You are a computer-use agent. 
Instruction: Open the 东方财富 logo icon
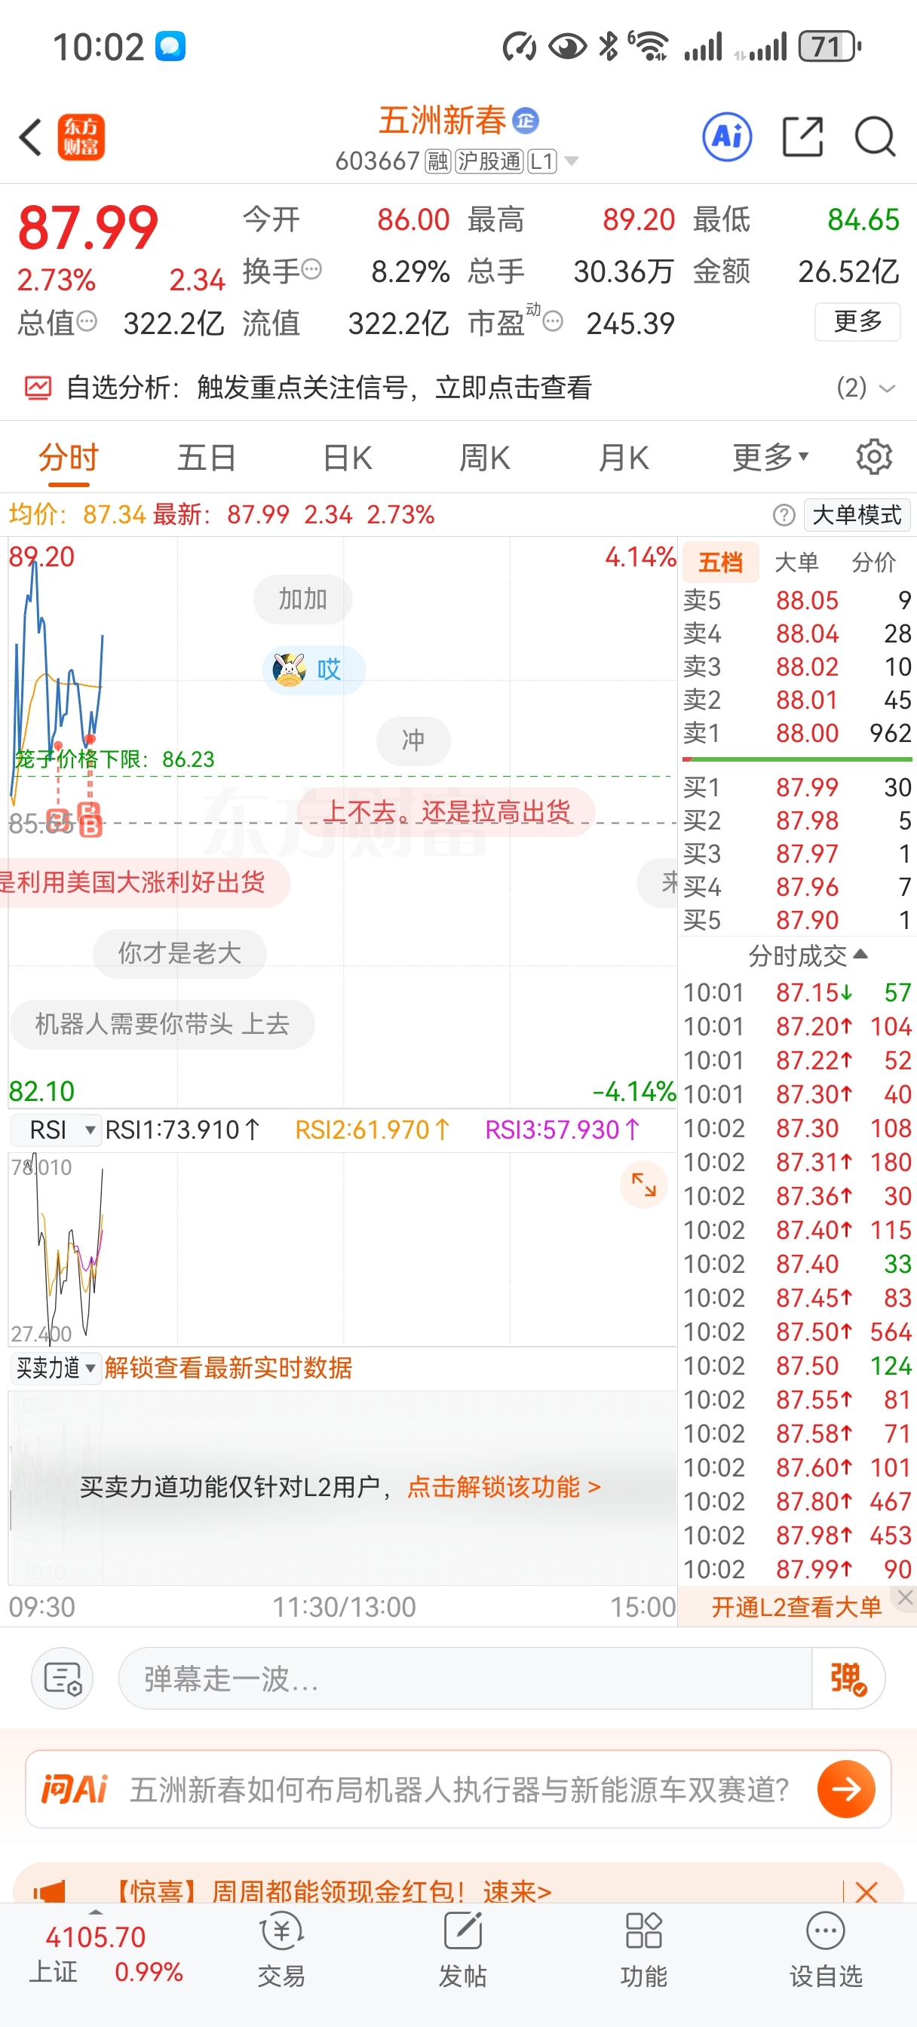click(x=81, y=138)
